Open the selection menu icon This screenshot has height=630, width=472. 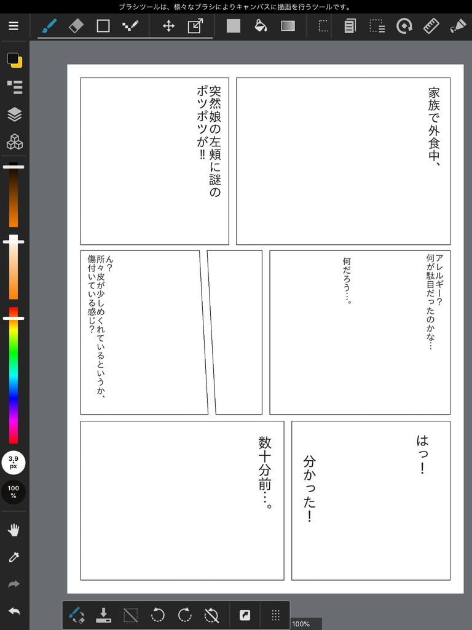coord(377,26)
